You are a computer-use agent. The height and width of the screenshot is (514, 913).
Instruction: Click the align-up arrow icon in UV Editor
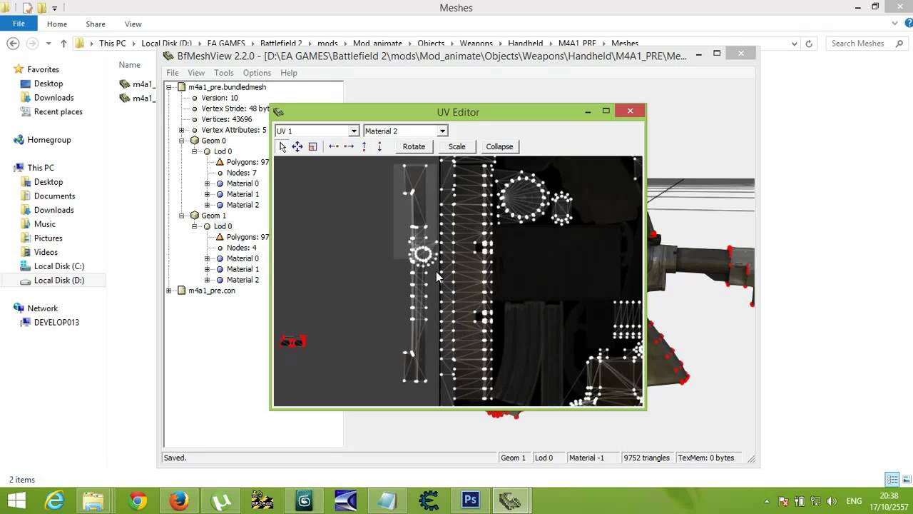click(x=364, y=146)
